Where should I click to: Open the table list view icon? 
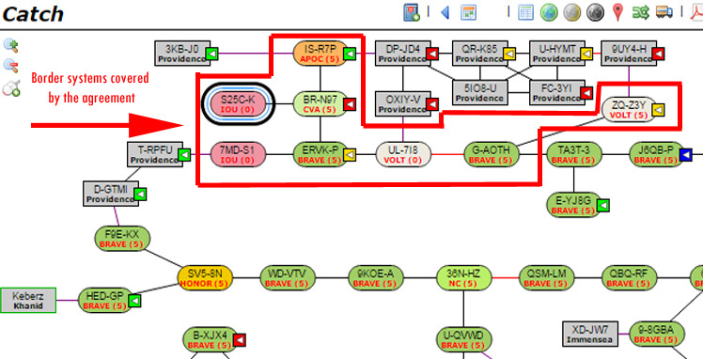(x=525, y=12)
